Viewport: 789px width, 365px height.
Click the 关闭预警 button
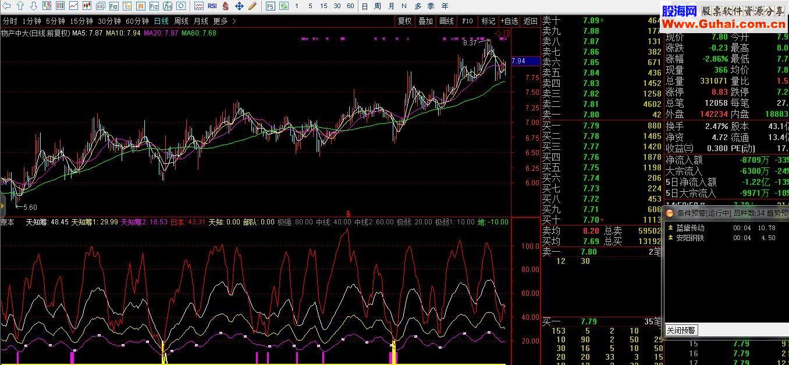681,330
